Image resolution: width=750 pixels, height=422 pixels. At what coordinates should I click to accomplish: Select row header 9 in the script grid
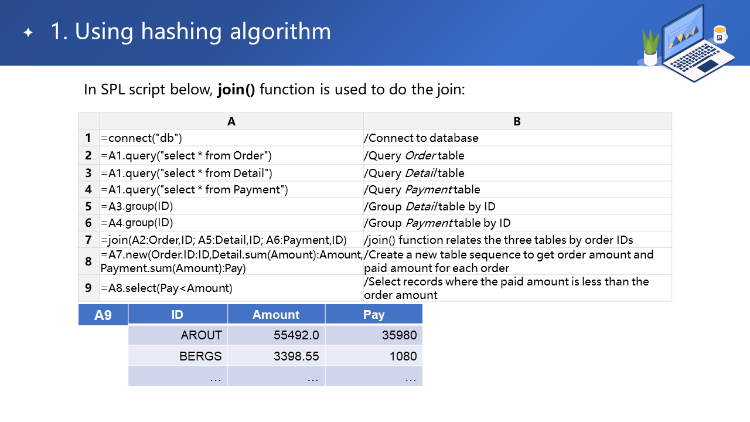(x=88, y=288)
